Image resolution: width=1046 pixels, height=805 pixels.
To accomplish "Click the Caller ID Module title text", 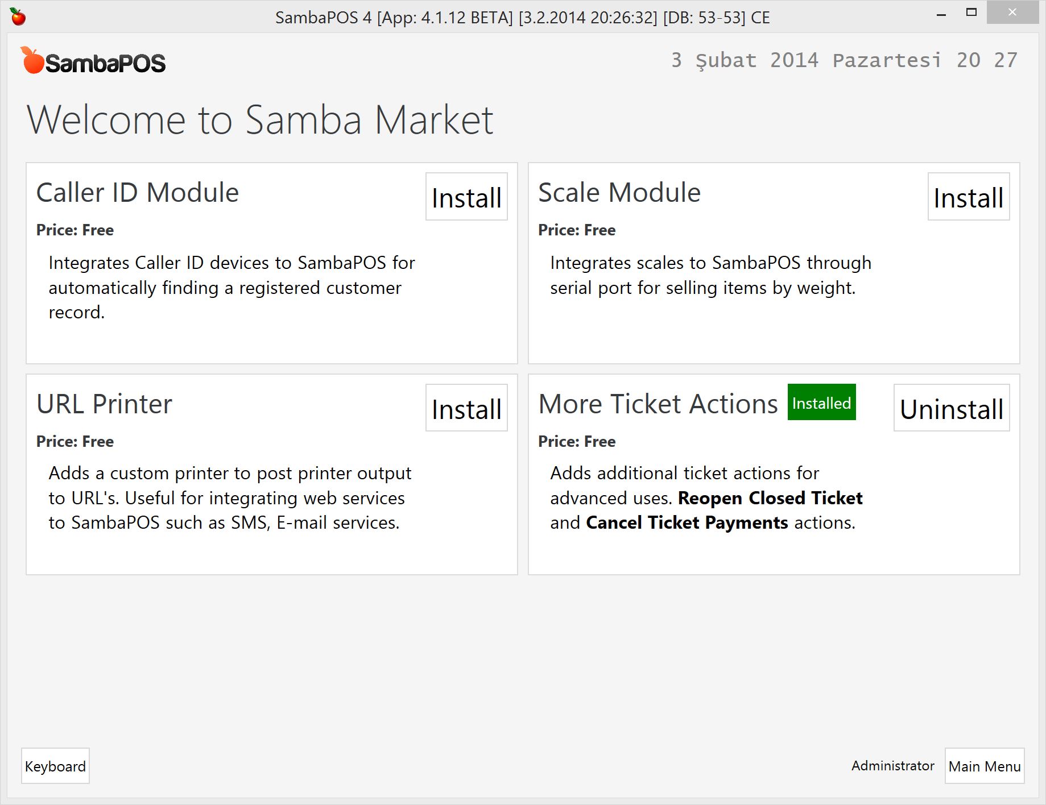I will point(137,192).
